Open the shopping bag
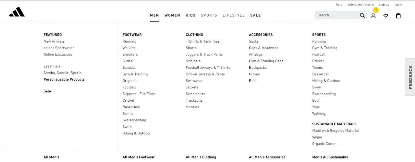This screenshot has height=162, width=415. 398,15
